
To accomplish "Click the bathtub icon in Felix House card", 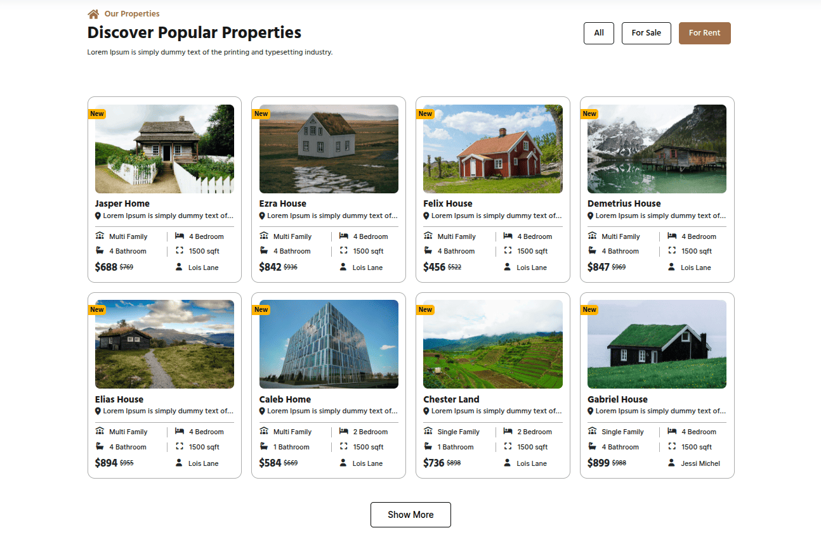I will point(428,251).
